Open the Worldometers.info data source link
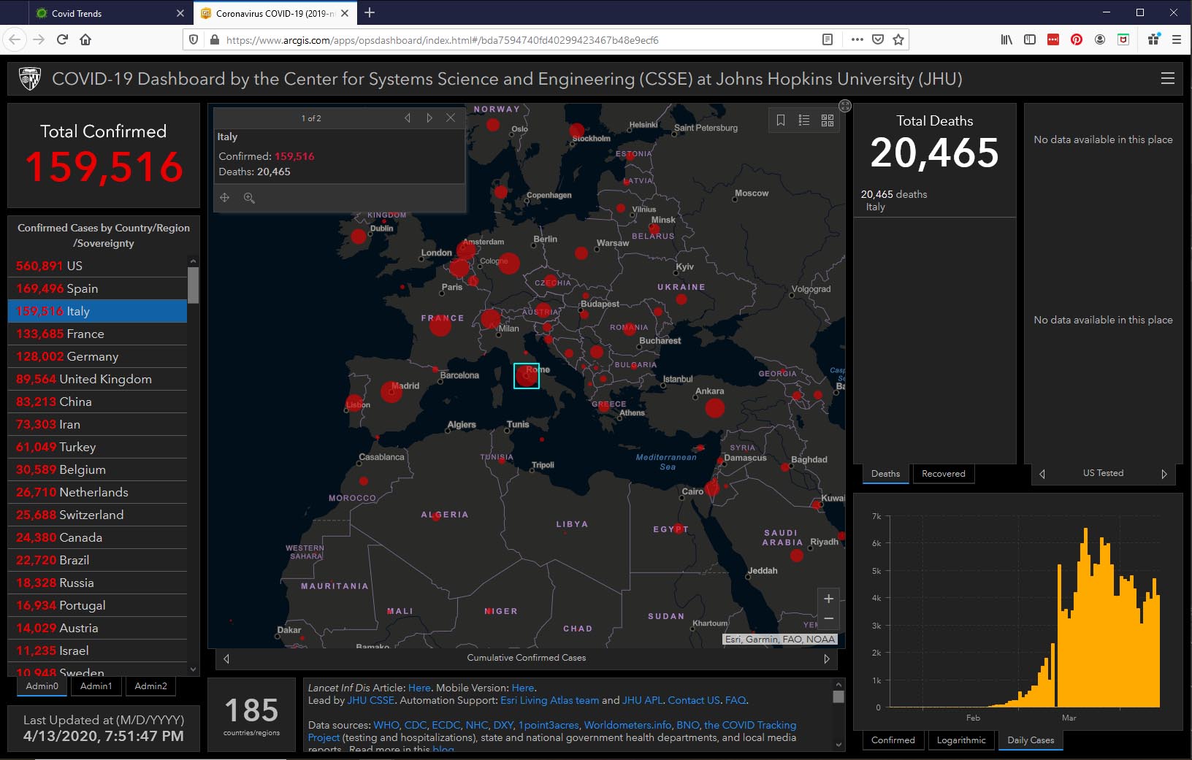The width and height of the screenshot is (1192, 760). click(x=627, y=725)
